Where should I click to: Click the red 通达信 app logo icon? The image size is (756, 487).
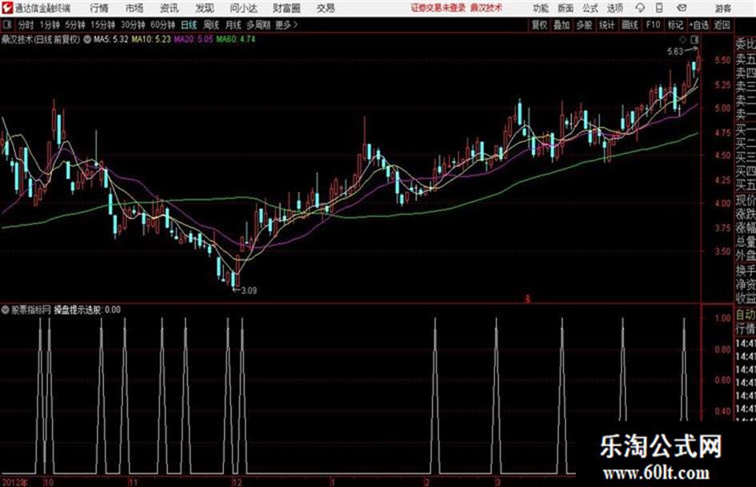(6, 8)
